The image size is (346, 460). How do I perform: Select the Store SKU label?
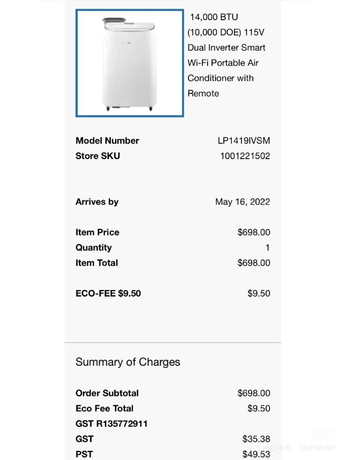[98, 156]
